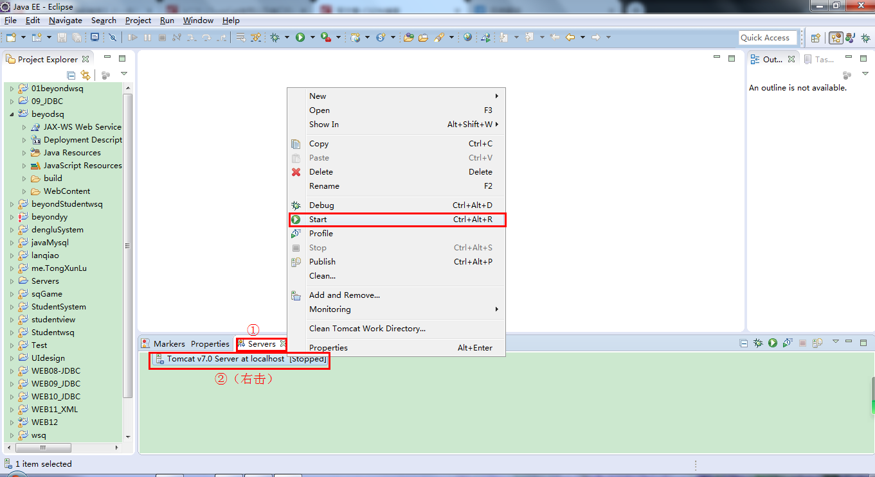Viewport: 875px width, 477px height.
Task: Click the Save icon in main toolbar
Action: click(62, 37)
